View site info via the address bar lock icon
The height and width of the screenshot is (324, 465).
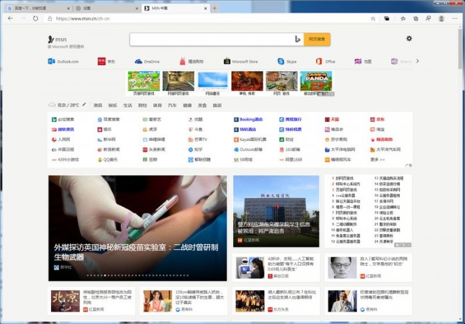(x=50, y=19)
